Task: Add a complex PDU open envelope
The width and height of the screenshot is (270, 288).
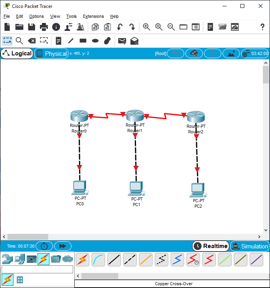Action: [x=134, y=41]
